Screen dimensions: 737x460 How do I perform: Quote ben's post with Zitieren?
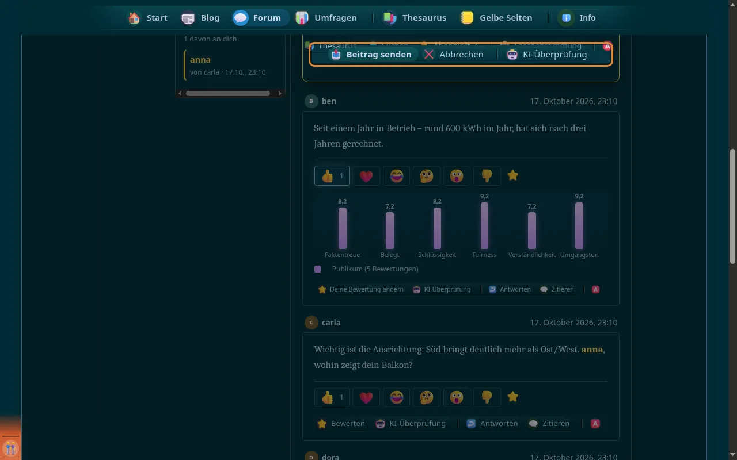click(557, 289)
